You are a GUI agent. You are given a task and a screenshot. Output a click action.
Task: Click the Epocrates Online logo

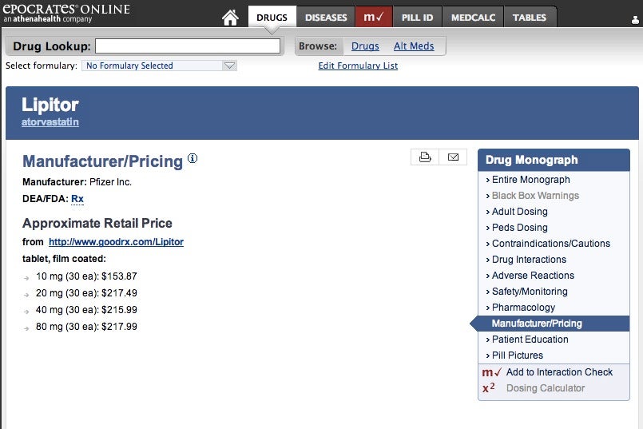pyautogui.click(x=66, y=13)
